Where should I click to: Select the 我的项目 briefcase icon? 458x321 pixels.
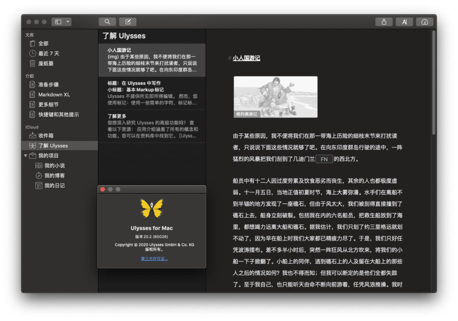[33, 156]
